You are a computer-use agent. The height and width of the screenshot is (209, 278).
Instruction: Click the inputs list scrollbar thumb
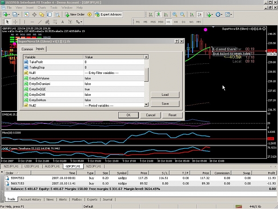(x=146, y=75)
